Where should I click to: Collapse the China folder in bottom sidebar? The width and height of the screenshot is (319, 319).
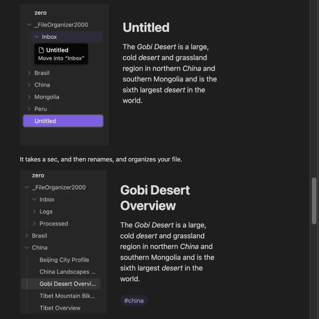26,248
